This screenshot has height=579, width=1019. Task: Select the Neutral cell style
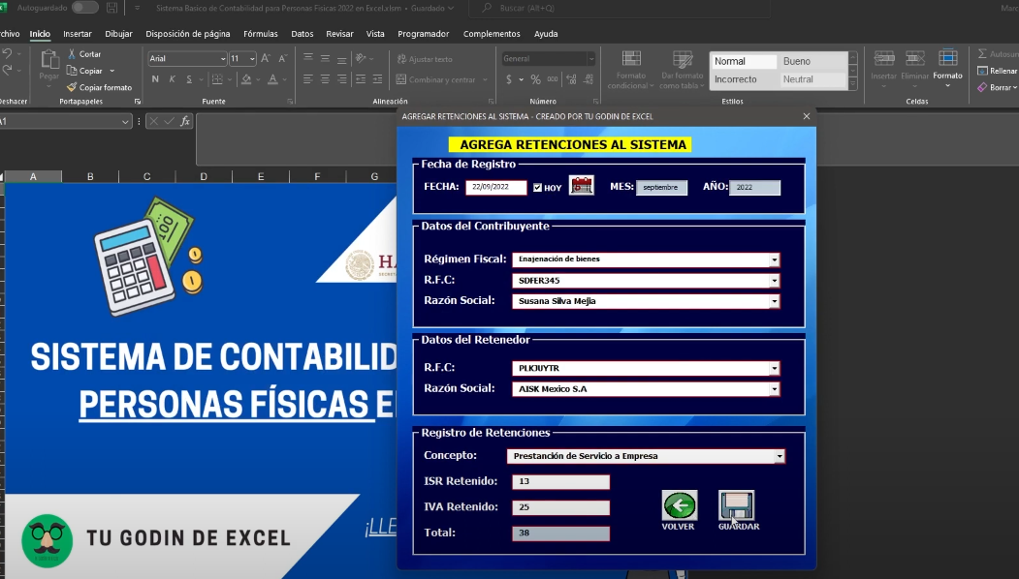coord(812,79)
